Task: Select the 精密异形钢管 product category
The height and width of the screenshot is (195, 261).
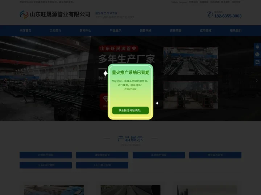Action: (x=215, y=155)
